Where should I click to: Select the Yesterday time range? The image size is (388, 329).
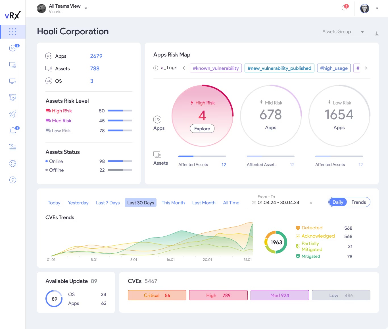(x=78, y=203)
